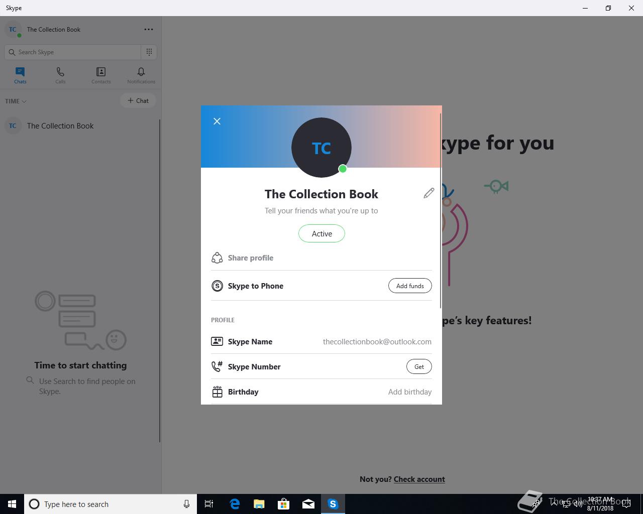Open the dial pad icon
This screenshot has height=514, width=643.
[x=149, y=52]
